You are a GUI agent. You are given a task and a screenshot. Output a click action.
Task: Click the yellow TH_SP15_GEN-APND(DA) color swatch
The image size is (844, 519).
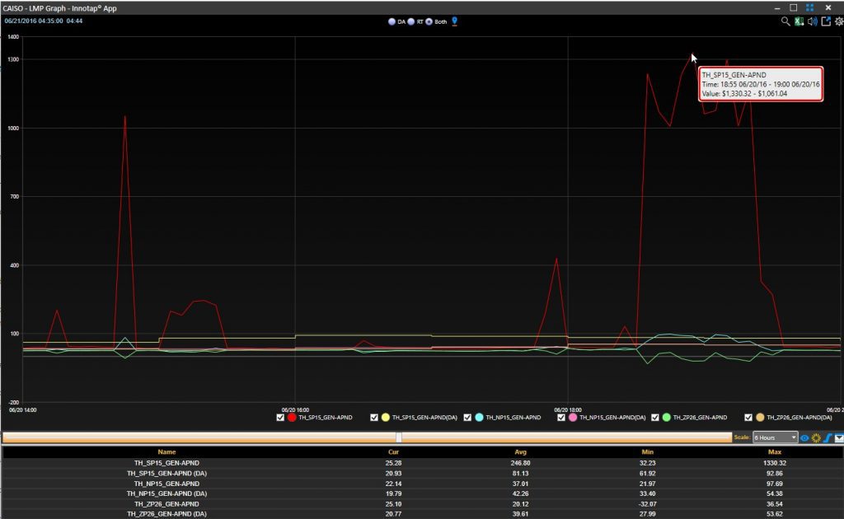386,418
